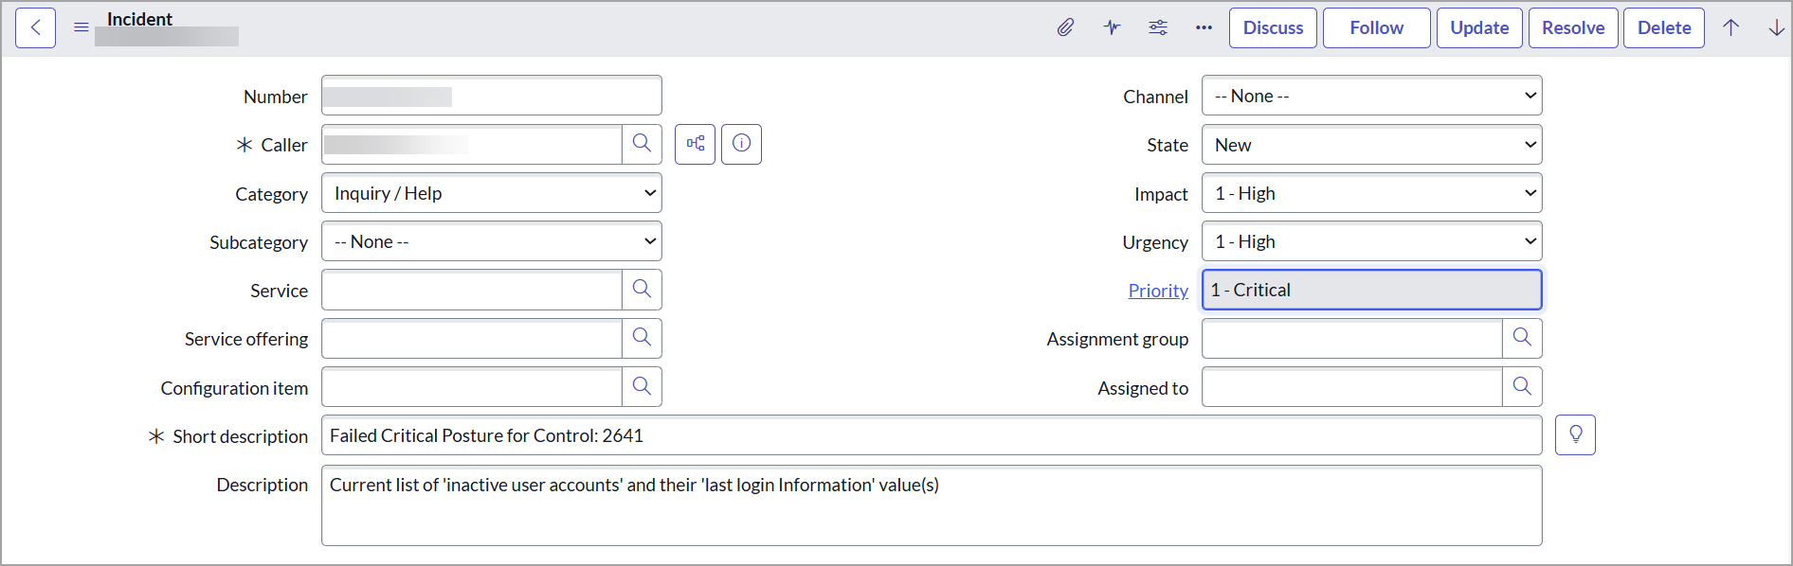
Task: Focus the Assignment group input field
Action: 1352,338
